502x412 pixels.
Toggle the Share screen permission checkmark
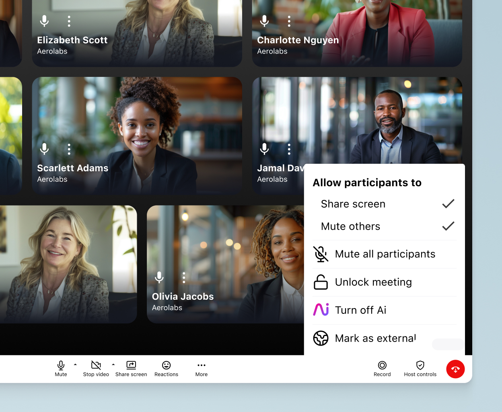coord(448,204)
